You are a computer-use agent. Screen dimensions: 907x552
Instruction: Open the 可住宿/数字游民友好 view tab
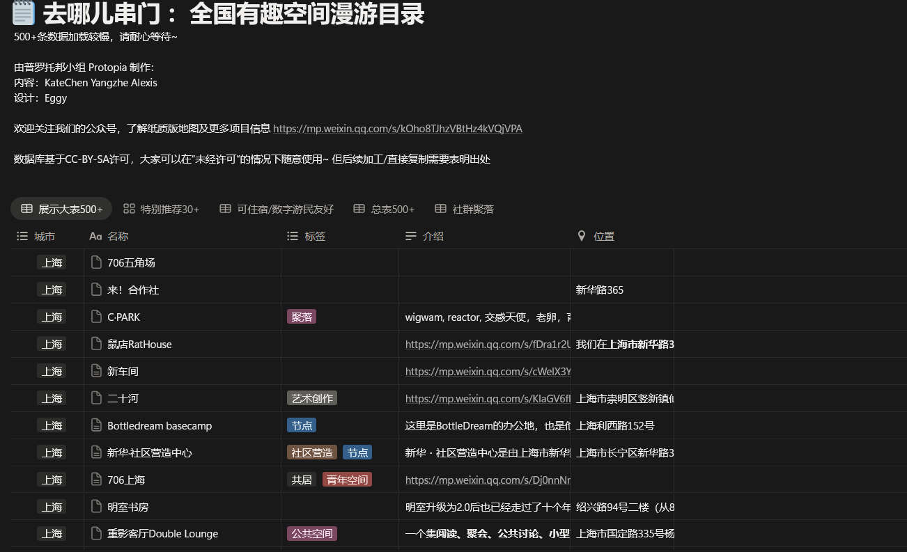pos(277,209)
